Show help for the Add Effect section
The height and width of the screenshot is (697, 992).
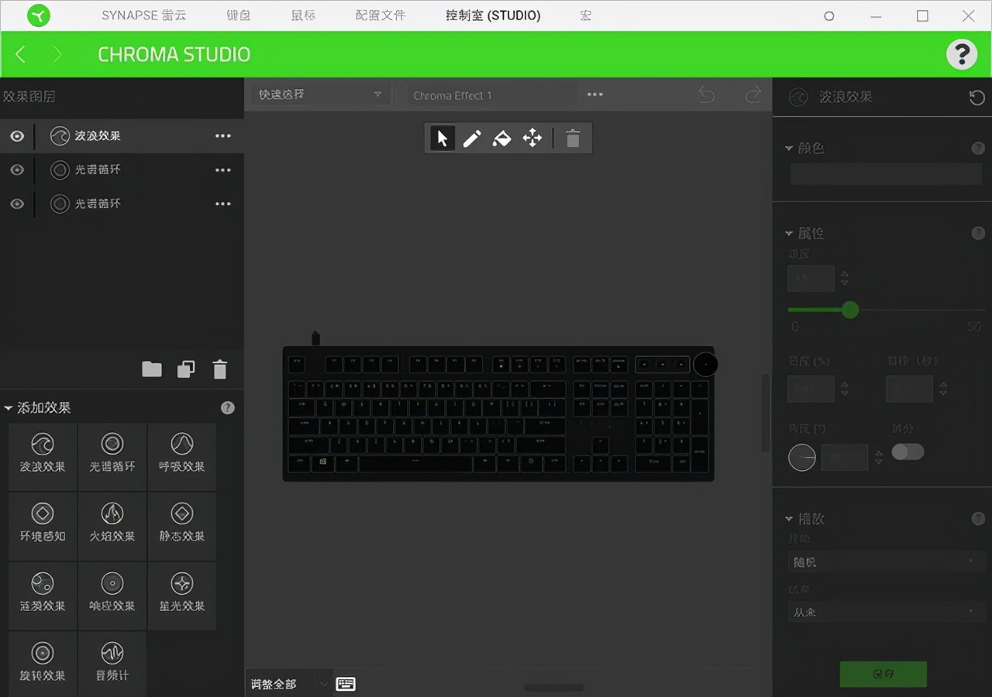pos(228,407)
